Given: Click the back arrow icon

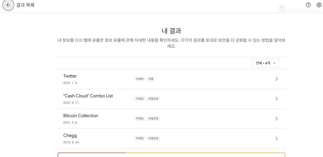Looking at the screenshot, I should coord(8,5).
